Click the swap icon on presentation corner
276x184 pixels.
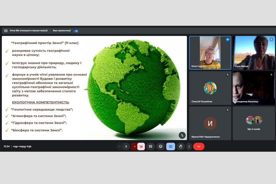pos(182,135)
